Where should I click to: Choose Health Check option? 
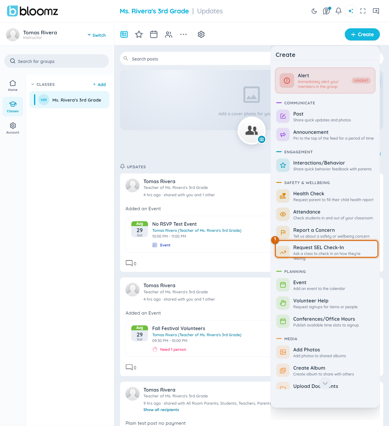click(325, 196)
